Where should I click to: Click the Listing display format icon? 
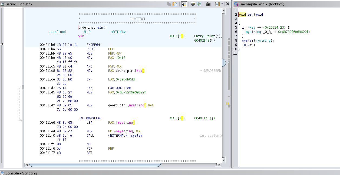coord(217,4)
